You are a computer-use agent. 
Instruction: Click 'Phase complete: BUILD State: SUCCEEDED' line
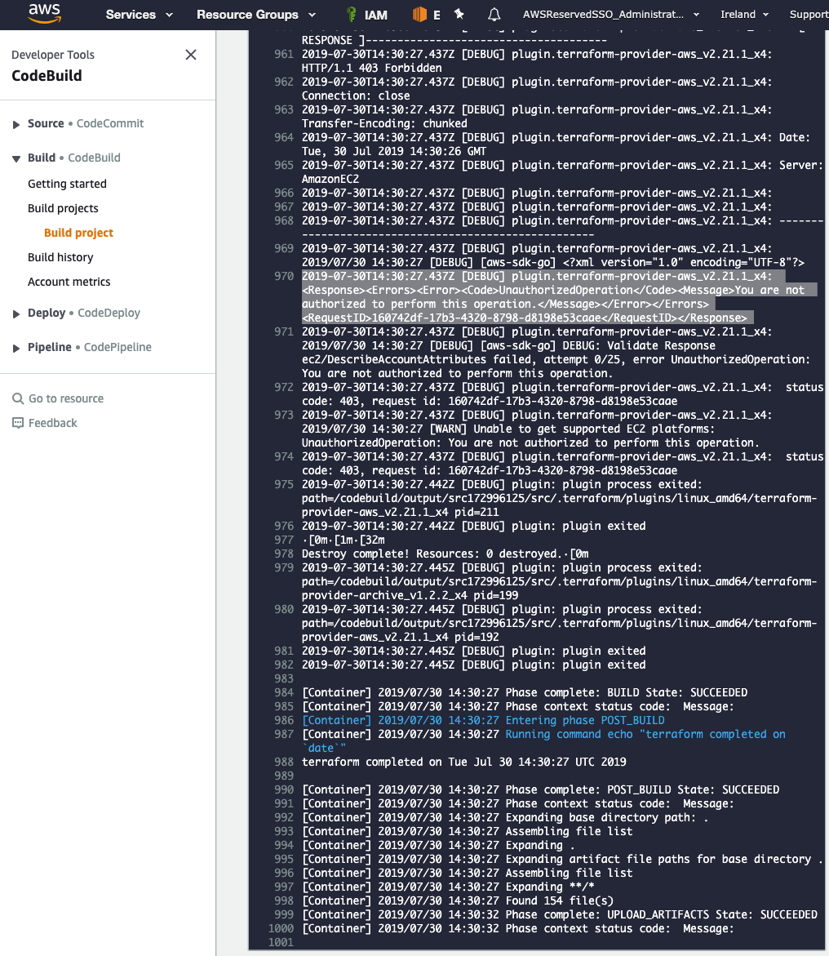[525, 692]
